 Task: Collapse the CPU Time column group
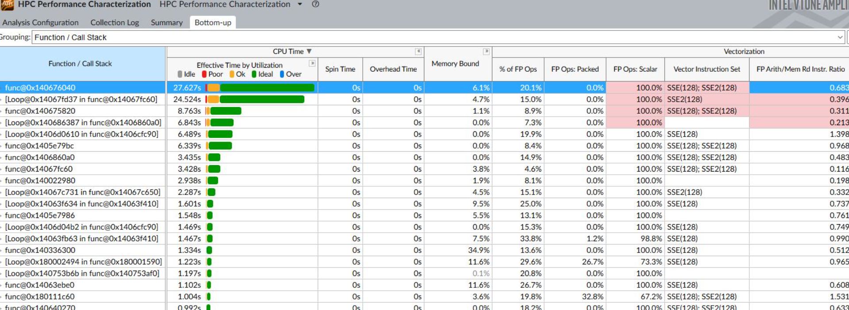[x=418, y=52]
